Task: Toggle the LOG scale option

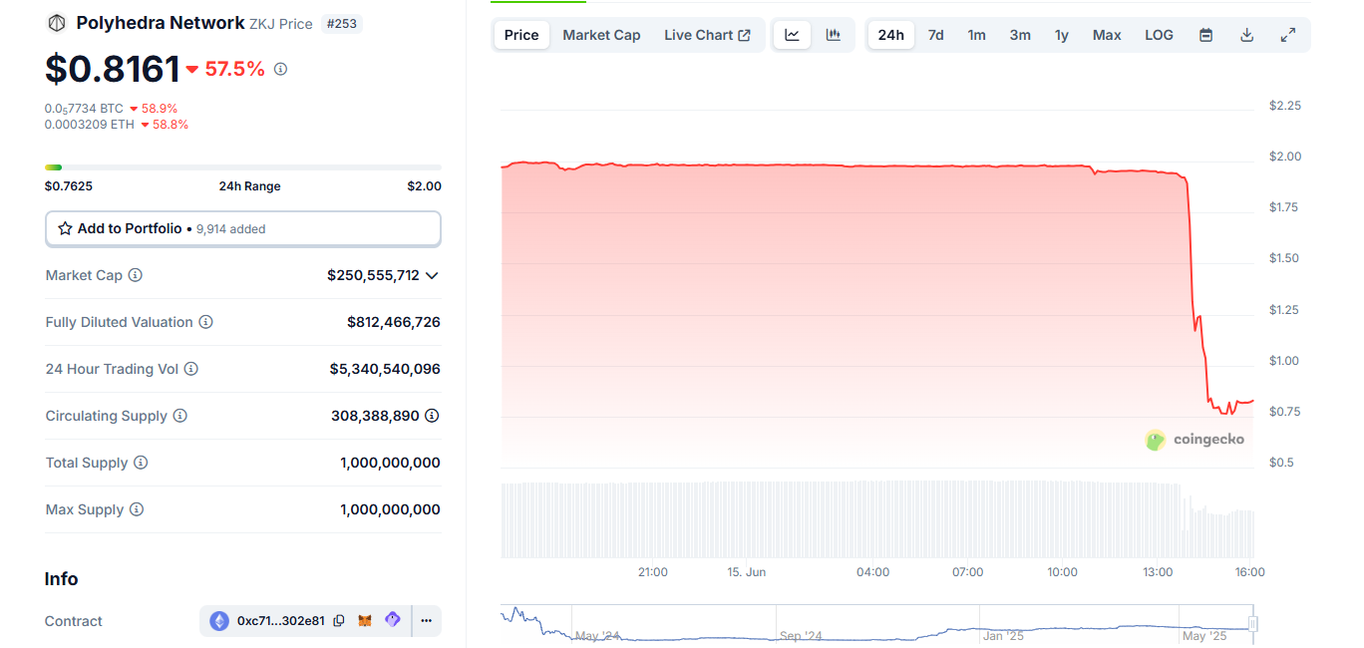Action: (x=1159, y=35)
